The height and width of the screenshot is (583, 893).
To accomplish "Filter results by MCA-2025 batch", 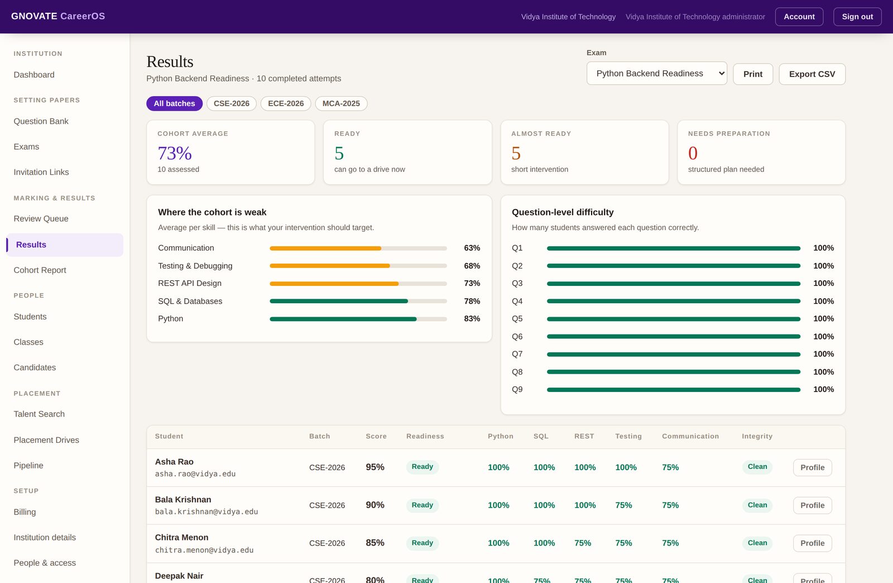I will click(x=341, y=103).
